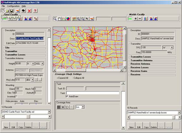Click the fixed facility Desc field
This screenshot has width=182, height=133.
[30, 39]
